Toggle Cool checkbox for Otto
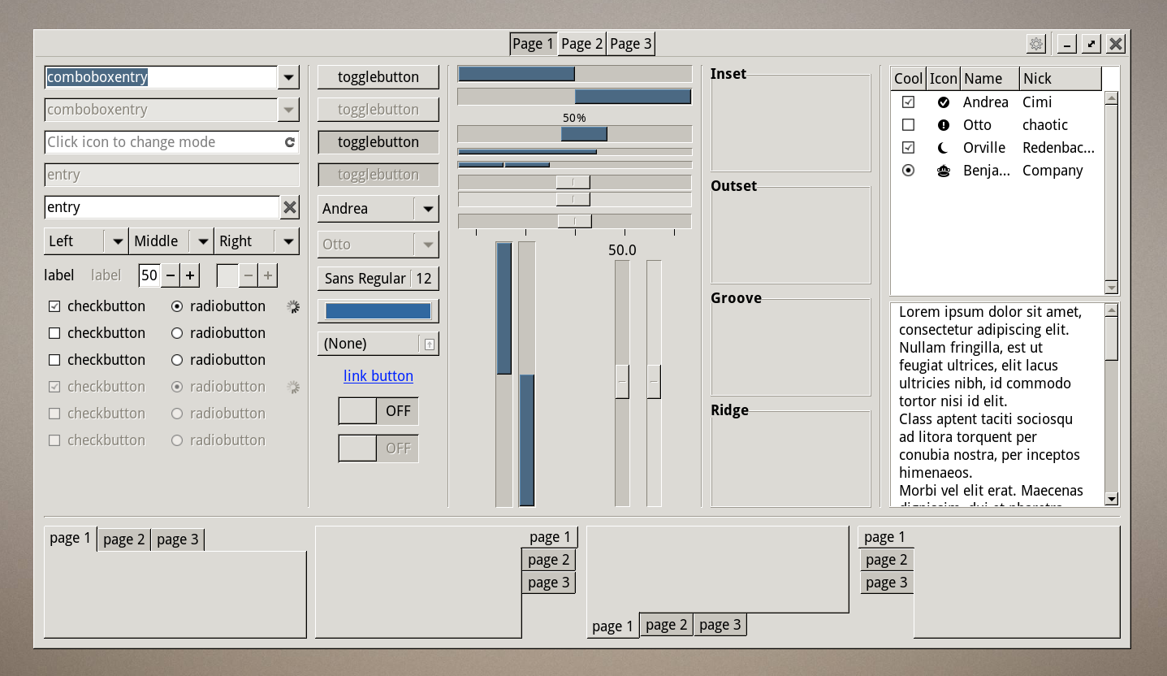The height and width of the screenshot is (676, 1167). [908, 125]
